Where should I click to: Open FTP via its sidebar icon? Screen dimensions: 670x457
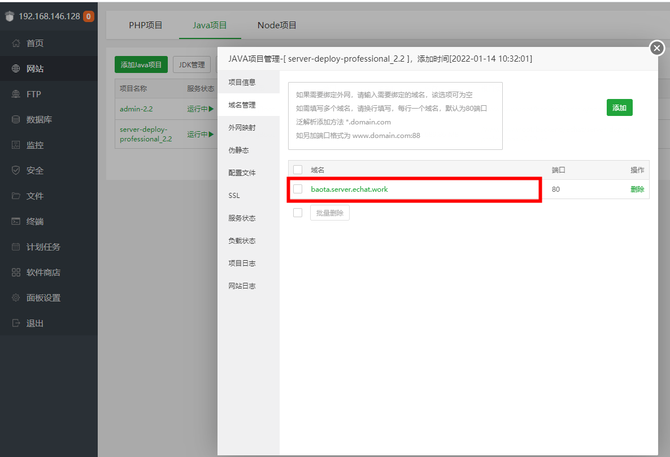pyautogui.click(x=16, y=94)
